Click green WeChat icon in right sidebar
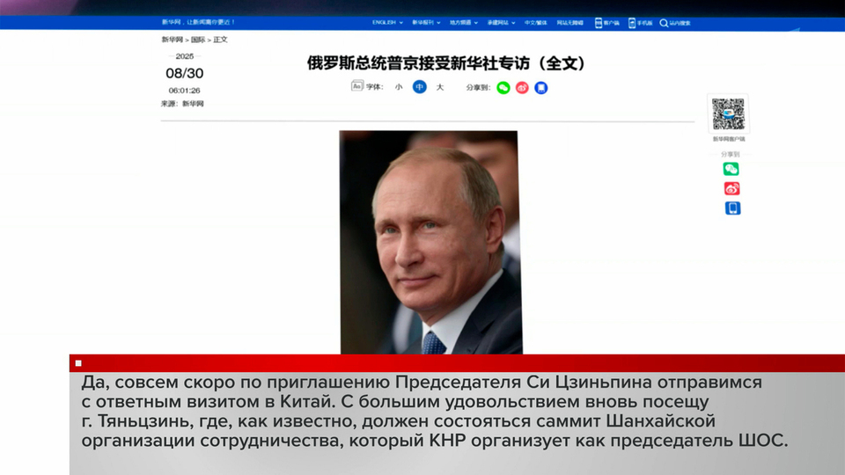This screenshot has height=475, width=845. pos(731,169)
